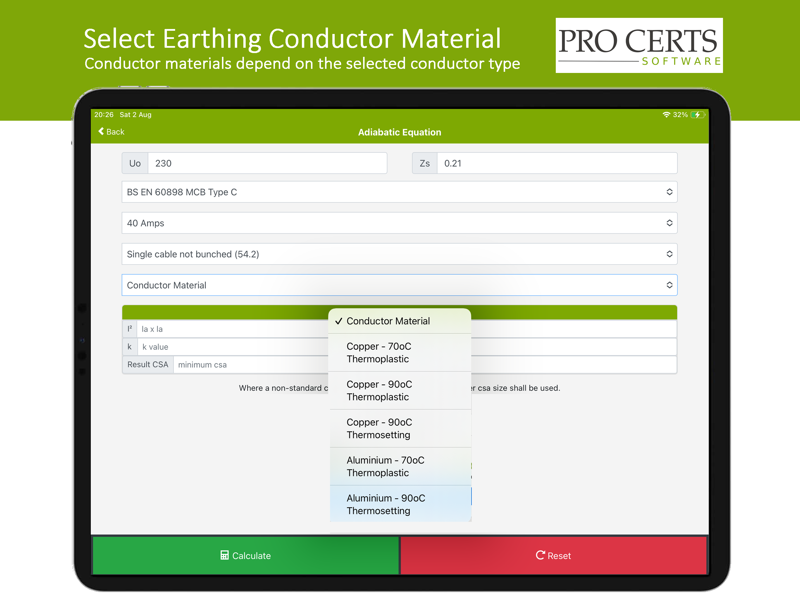
Task: Choose Copper - 90oC Thermosetting
Action: coord(400,429)
